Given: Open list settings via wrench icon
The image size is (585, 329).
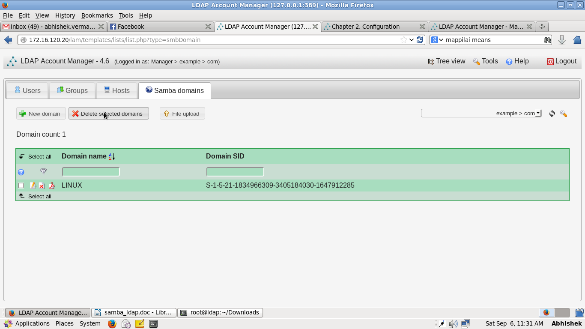Looking at the screenshot, I should 564,114.
